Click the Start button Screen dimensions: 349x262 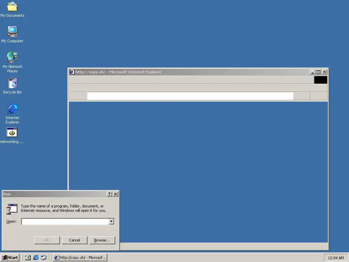[x=10, y=258]
